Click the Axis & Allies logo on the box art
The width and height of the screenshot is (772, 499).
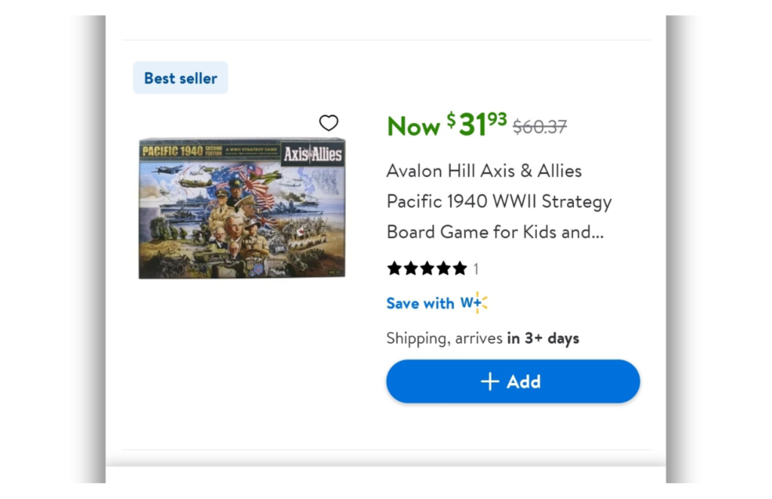pyautogui.click(x=313, y=155)
